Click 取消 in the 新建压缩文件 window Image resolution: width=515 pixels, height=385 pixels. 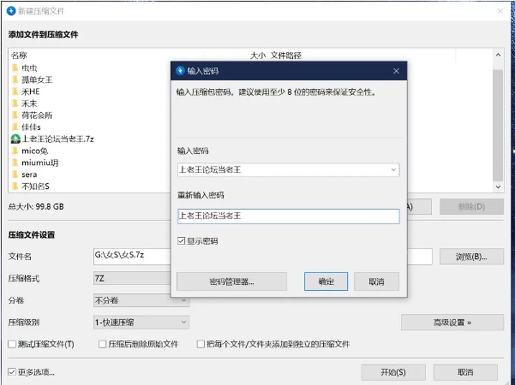[466, 372]
